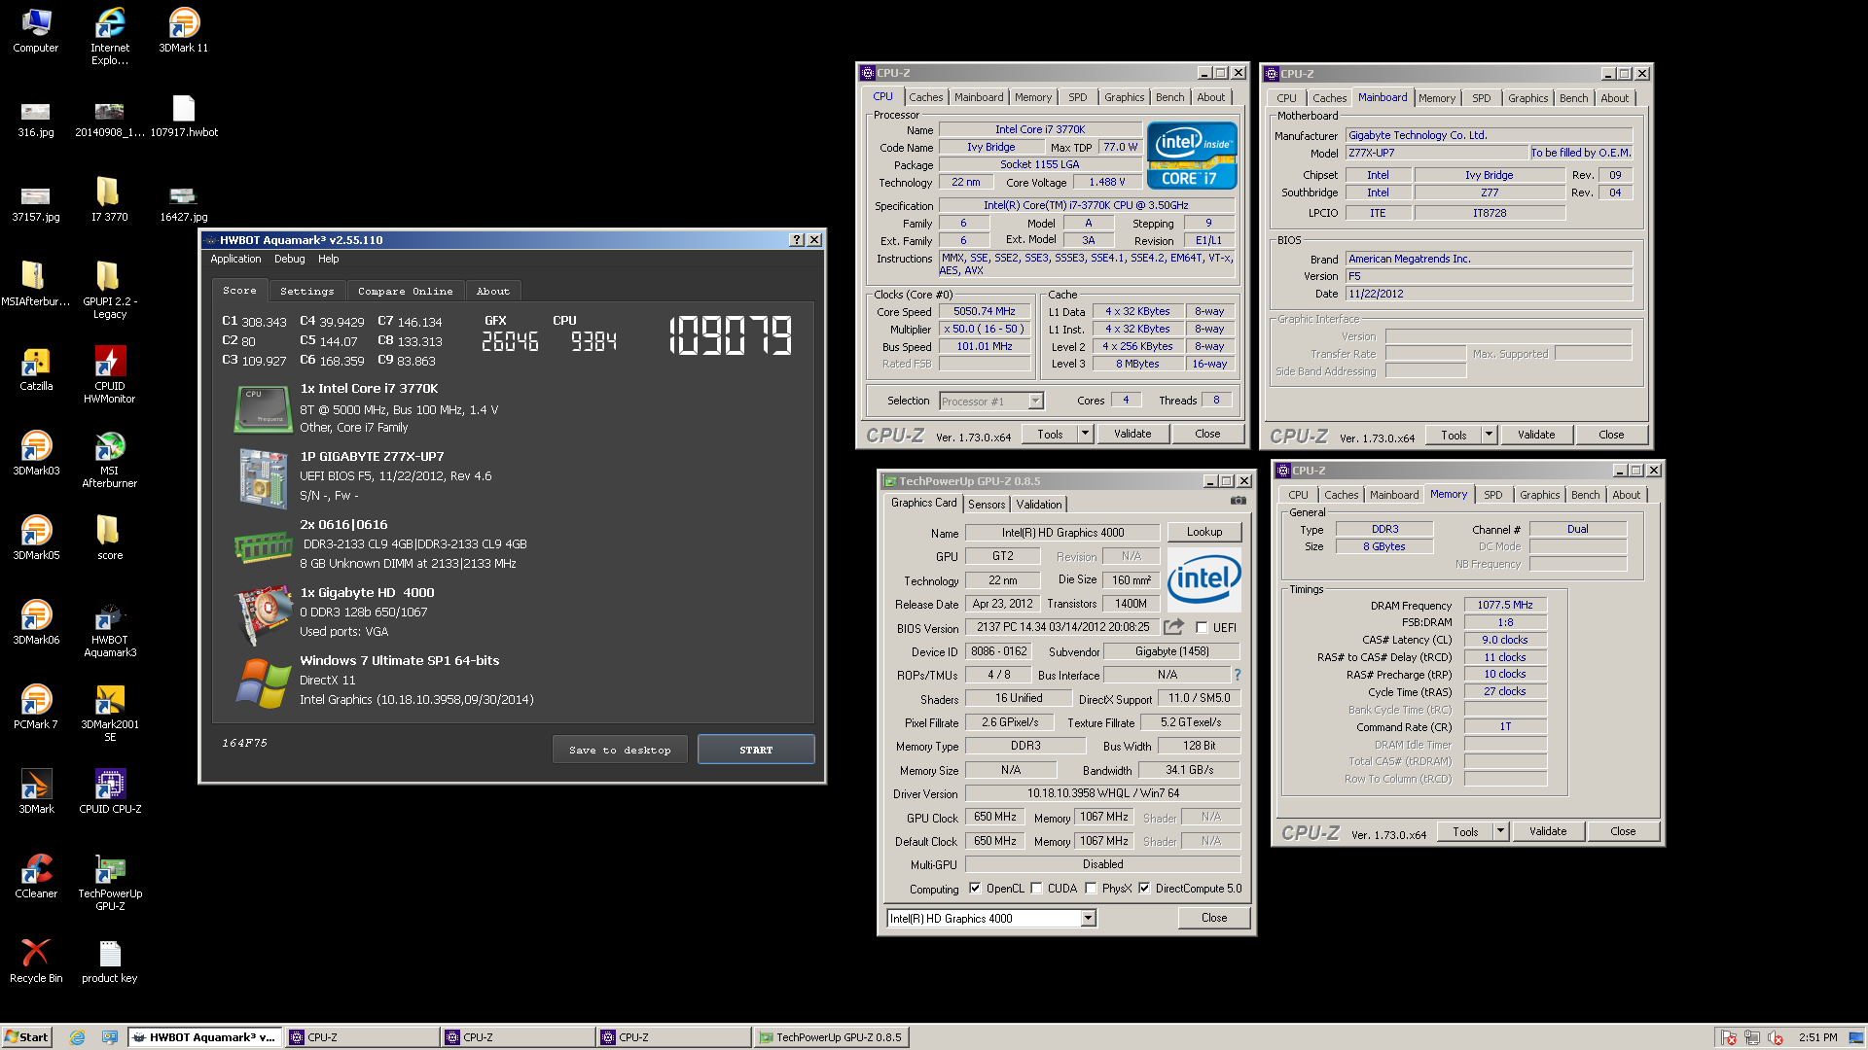Toggle the OpenCL checkbox in GPU-Z

pyautogui.click(x=975, y=888)
